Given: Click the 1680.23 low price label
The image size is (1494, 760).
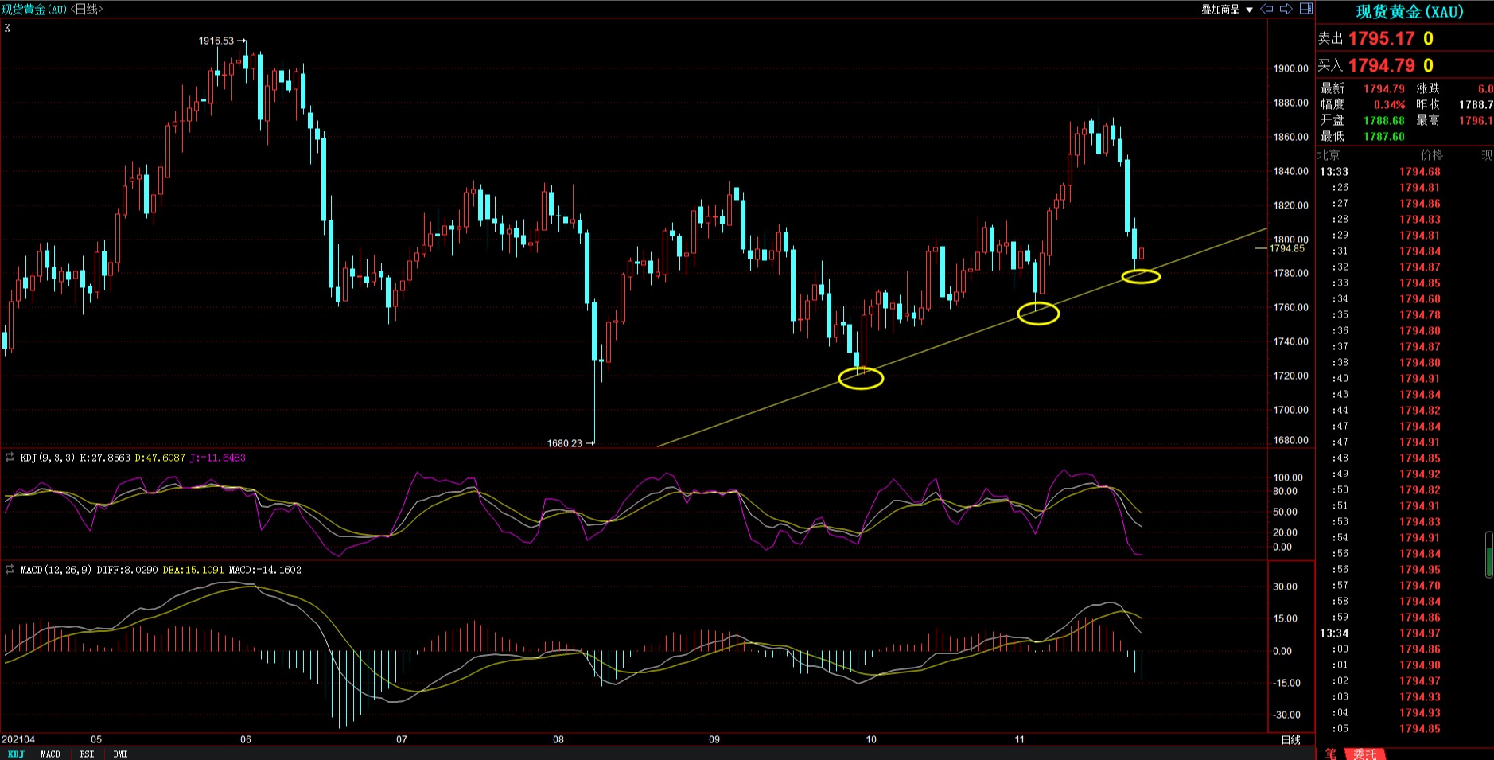Looking at the screenshot, I should 565,443.
